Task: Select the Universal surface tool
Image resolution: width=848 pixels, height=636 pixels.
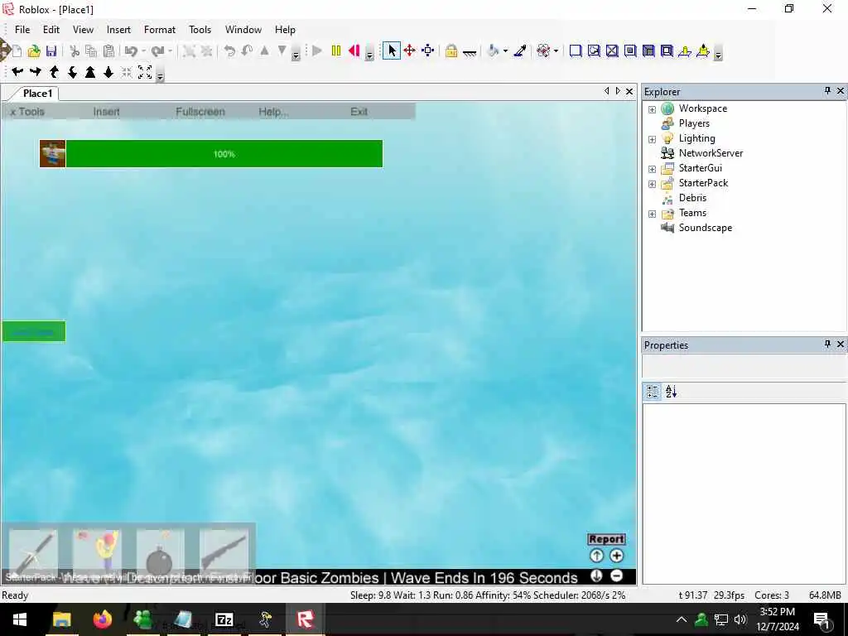Action: 667,51
